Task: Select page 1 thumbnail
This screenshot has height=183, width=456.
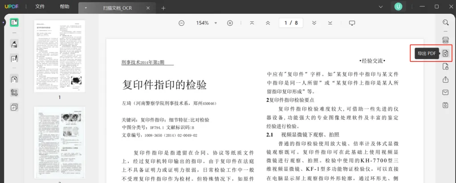Action: 60,56
